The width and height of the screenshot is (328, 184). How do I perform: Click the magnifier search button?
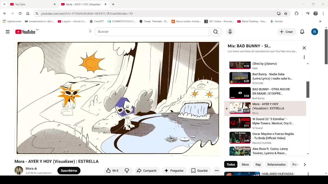click(216, 32)
